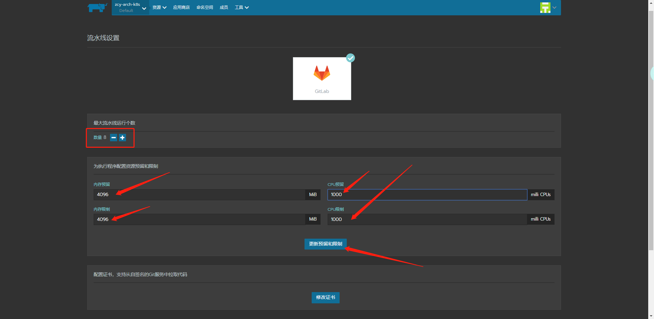Open the user avatar menu
This screenshot has width=654, height=319.
545,7
